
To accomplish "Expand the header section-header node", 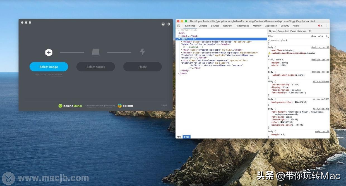I will (181, 42).
